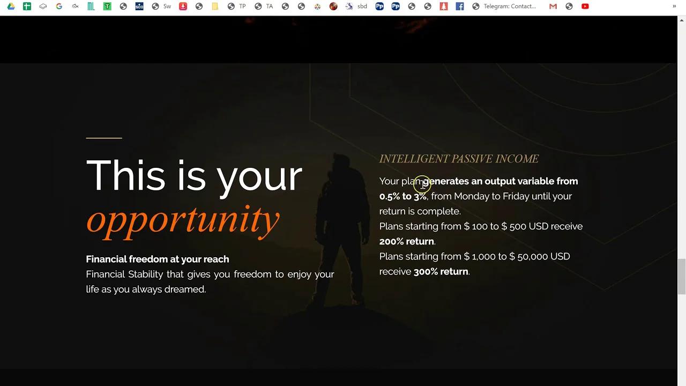Expand the bookmarks overflow chevron

(674, 6)
